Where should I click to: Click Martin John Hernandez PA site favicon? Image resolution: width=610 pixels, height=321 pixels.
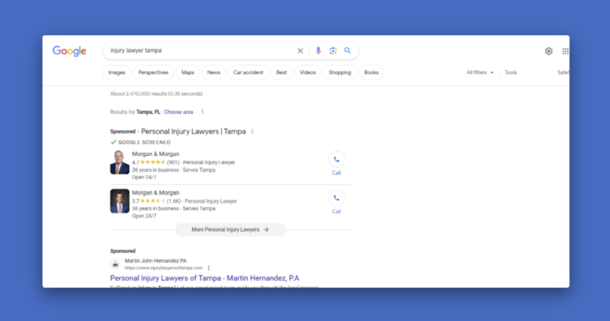(x=115, y=265)
